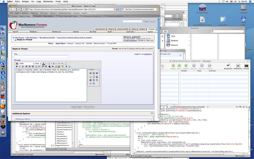Insert an ordered list in the editor
Viewport: 254px width, 159px height.
(37, 67)
